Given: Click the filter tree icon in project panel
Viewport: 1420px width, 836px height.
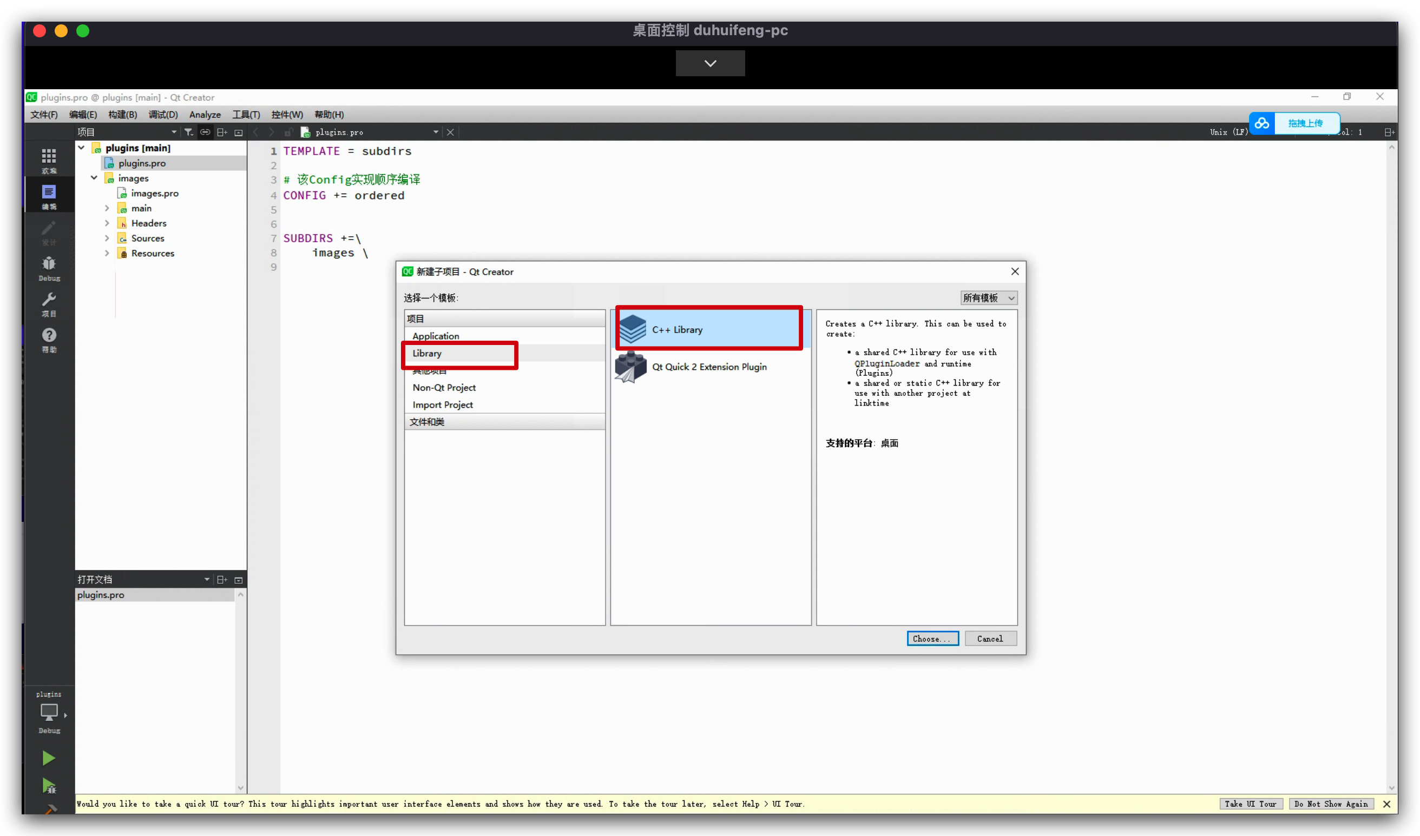Looking at the screenshot, I should coord(188,132).
